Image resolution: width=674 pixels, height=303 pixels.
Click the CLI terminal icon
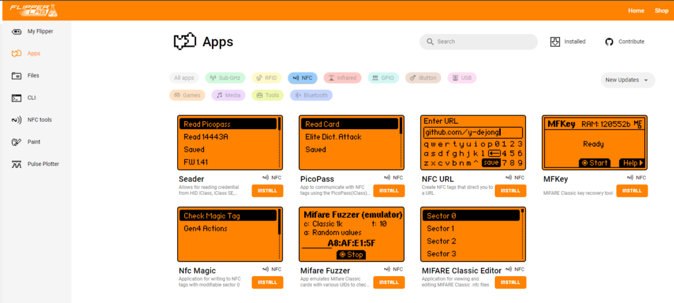16,97
